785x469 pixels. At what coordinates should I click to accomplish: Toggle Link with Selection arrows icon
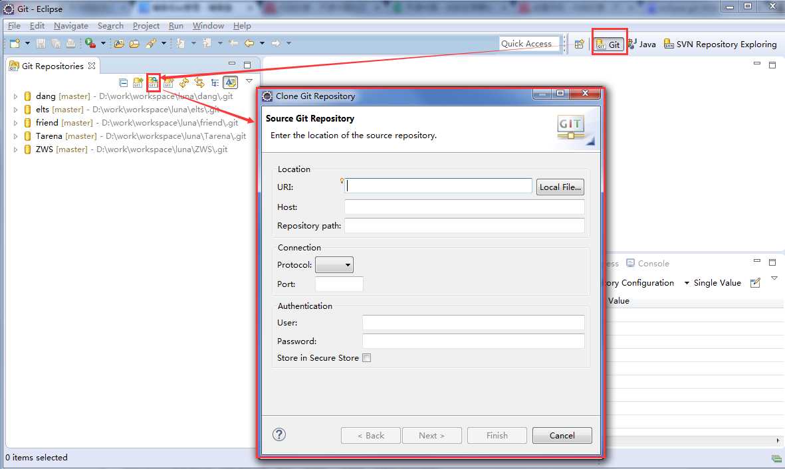199,82
